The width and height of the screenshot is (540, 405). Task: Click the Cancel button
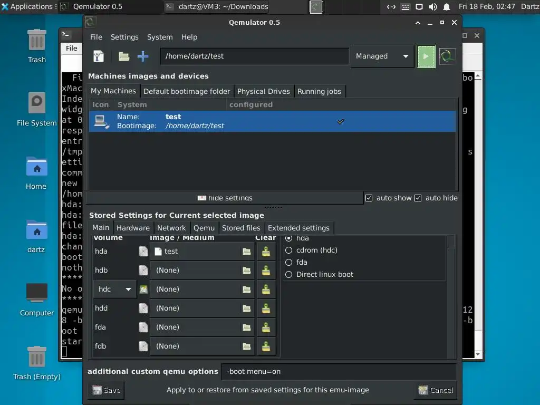436,390
